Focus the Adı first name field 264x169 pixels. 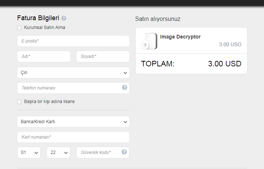[x=44, y=56]
